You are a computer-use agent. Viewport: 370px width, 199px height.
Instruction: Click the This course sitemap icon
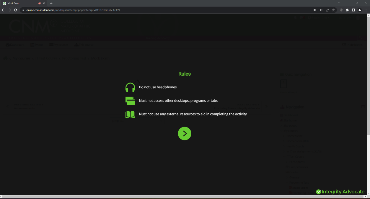click(76, 44)
